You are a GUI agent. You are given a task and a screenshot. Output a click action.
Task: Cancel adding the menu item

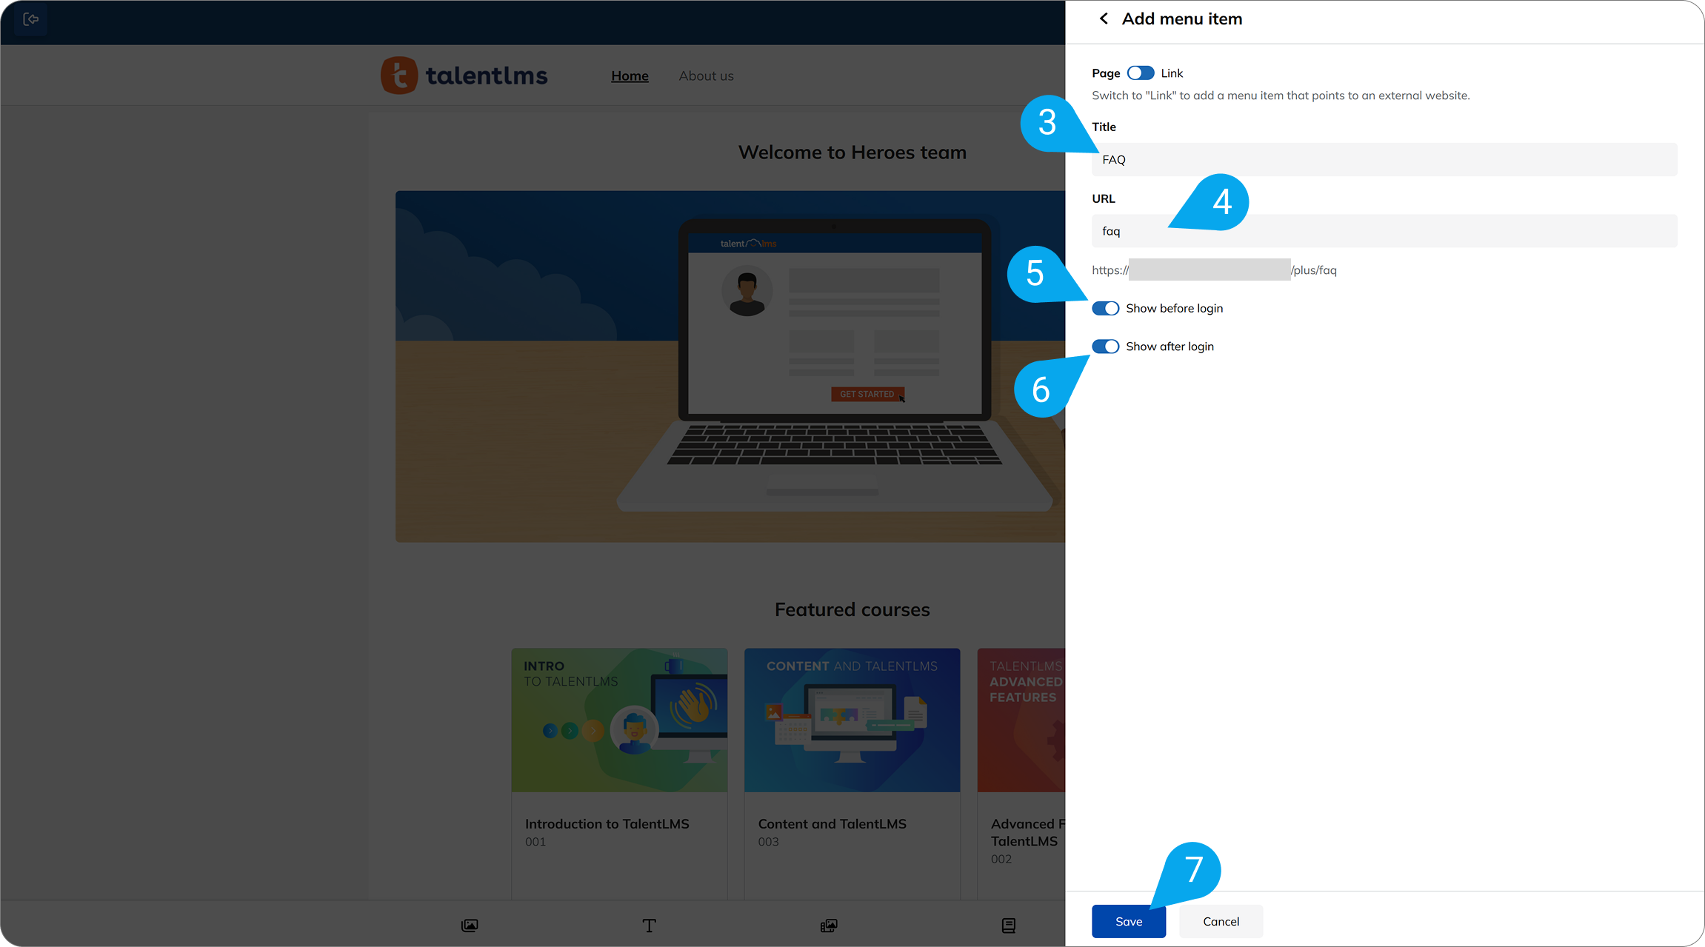(x=1221, y=921)
